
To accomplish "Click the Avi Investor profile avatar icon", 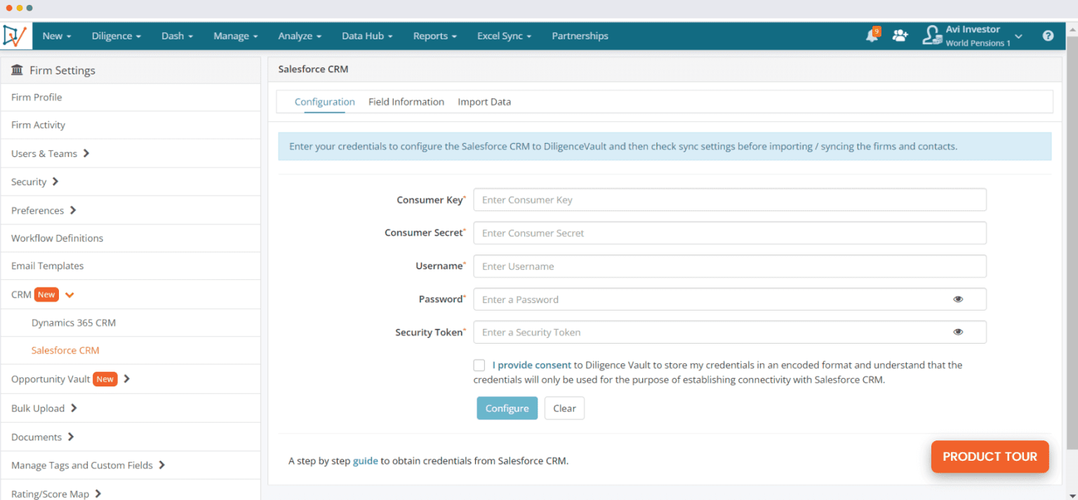I will [931, 36].
